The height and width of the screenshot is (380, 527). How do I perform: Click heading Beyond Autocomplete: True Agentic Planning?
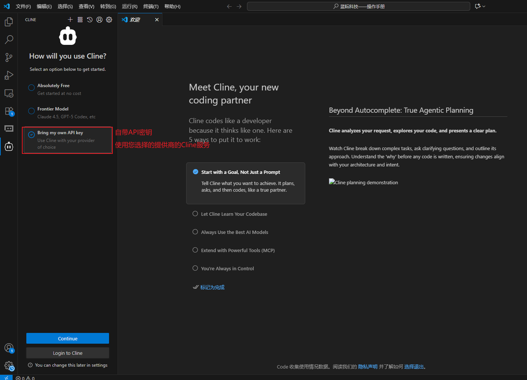coord(401,110)
